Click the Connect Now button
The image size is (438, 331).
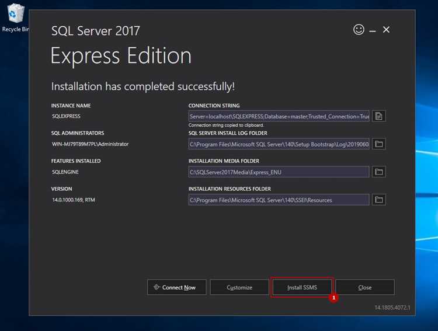point(177,287)
